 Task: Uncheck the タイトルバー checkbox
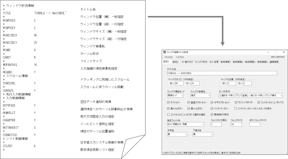[168, 102]
